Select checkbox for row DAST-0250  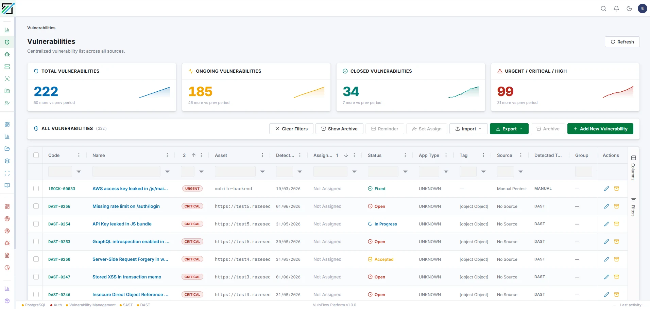tap(36, 259)
